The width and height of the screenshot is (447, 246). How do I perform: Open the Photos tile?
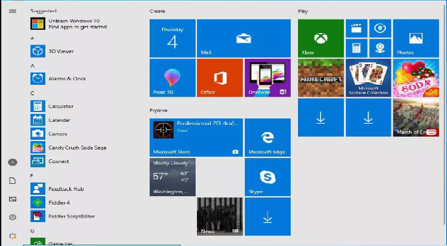point(416,38)
